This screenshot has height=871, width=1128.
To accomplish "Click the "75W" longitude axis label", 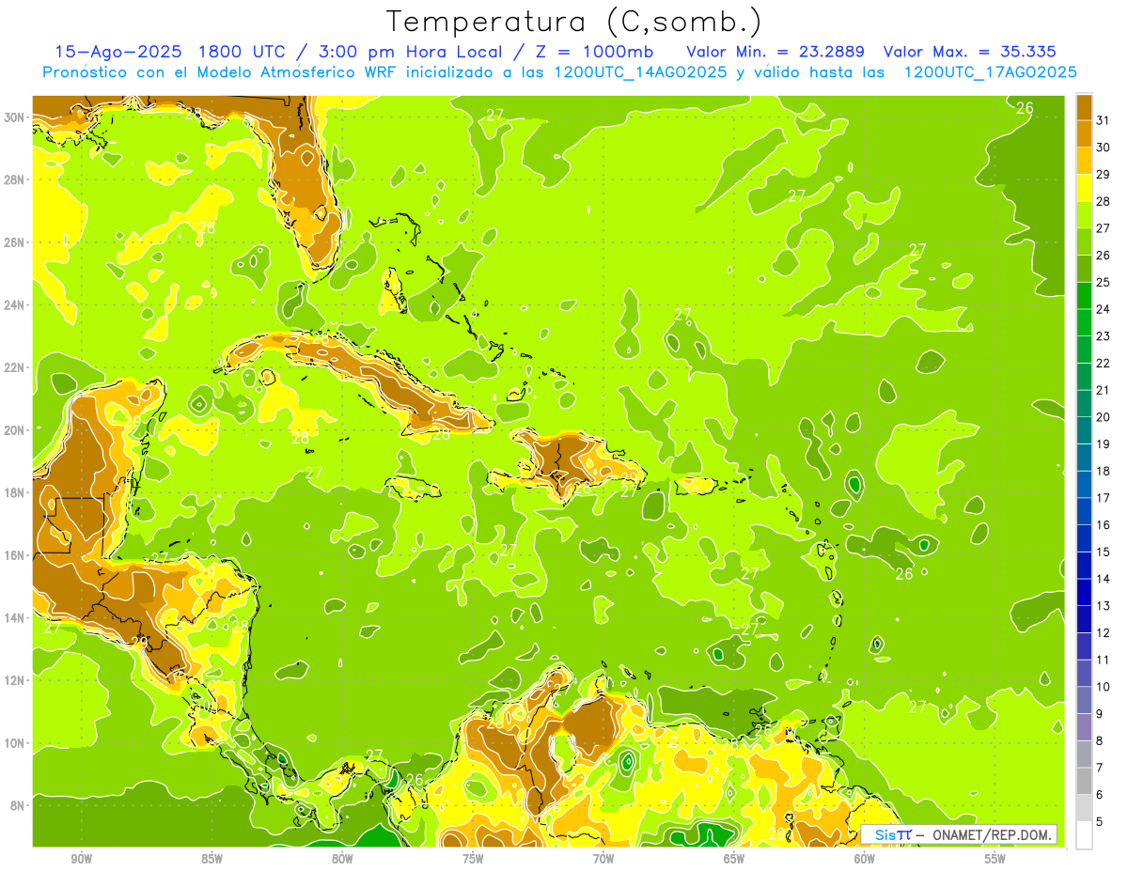I will point(473,859).
